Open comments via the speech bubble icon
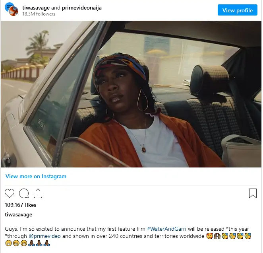Viewport: 263px width, 253px height. pyautogui.click(x=24, y=193)
